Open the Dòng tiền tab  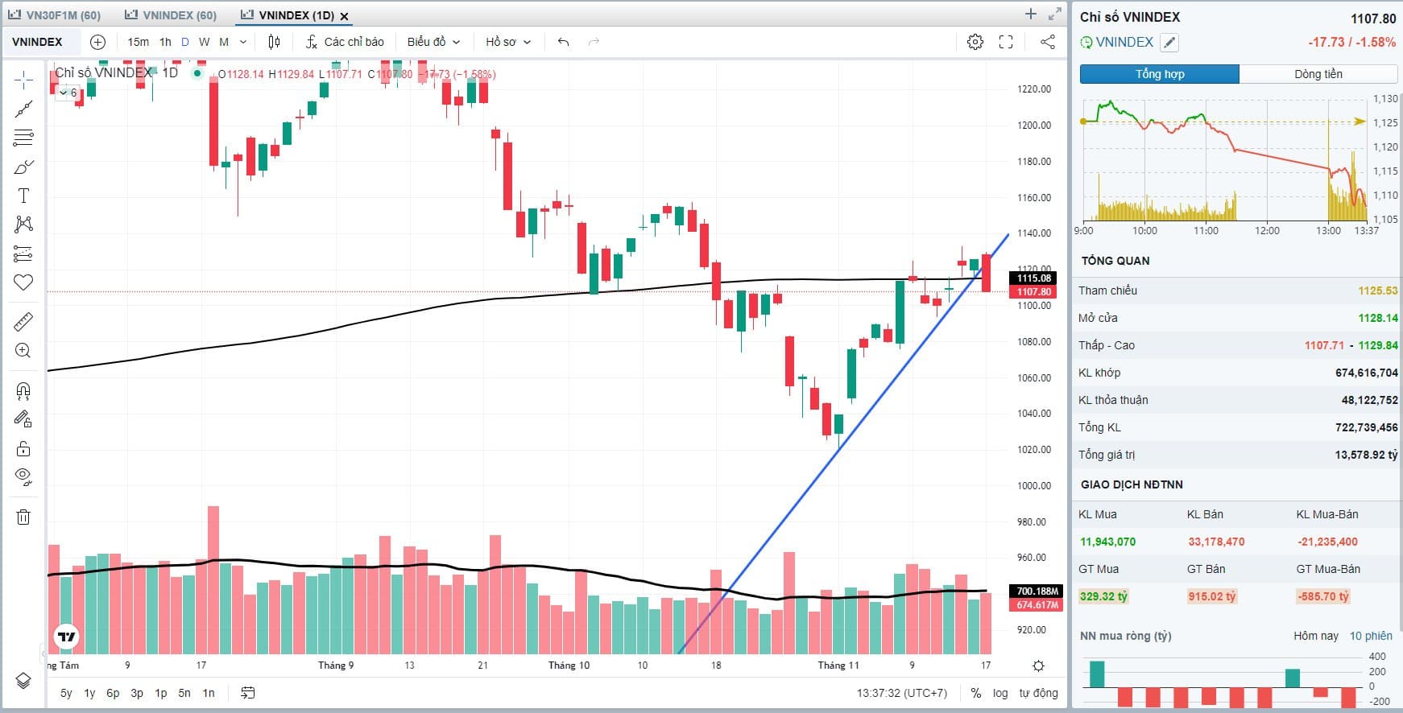click(1318, 74)
